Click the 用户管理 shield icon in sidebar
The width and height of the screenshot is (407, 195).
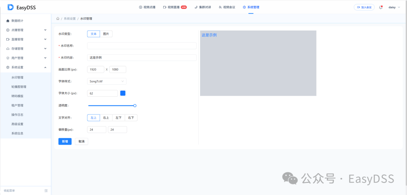[x=8, y=58]
